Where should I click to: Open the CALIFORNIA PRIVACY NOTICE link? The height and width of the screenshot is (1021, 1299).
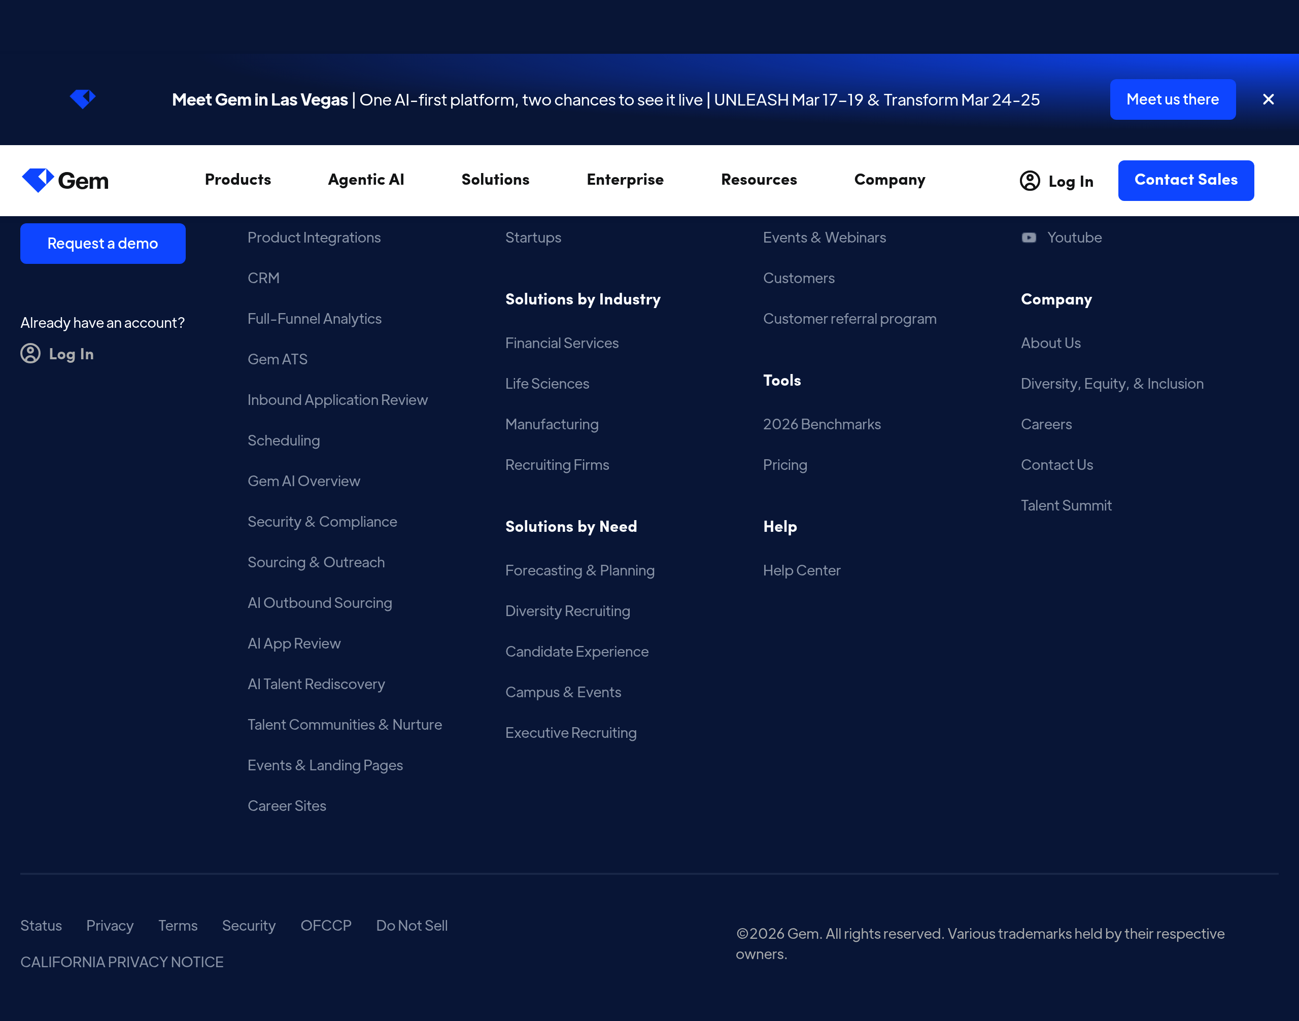(x=122, y=962)
